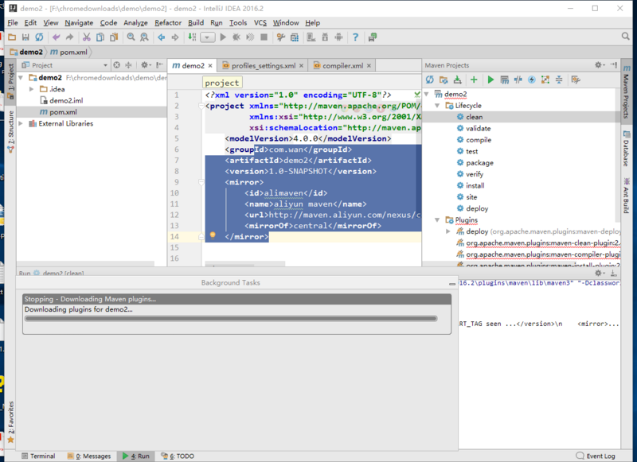
Task: Click the Debug bug toolbar icon
Action: (x=236, y=37)
